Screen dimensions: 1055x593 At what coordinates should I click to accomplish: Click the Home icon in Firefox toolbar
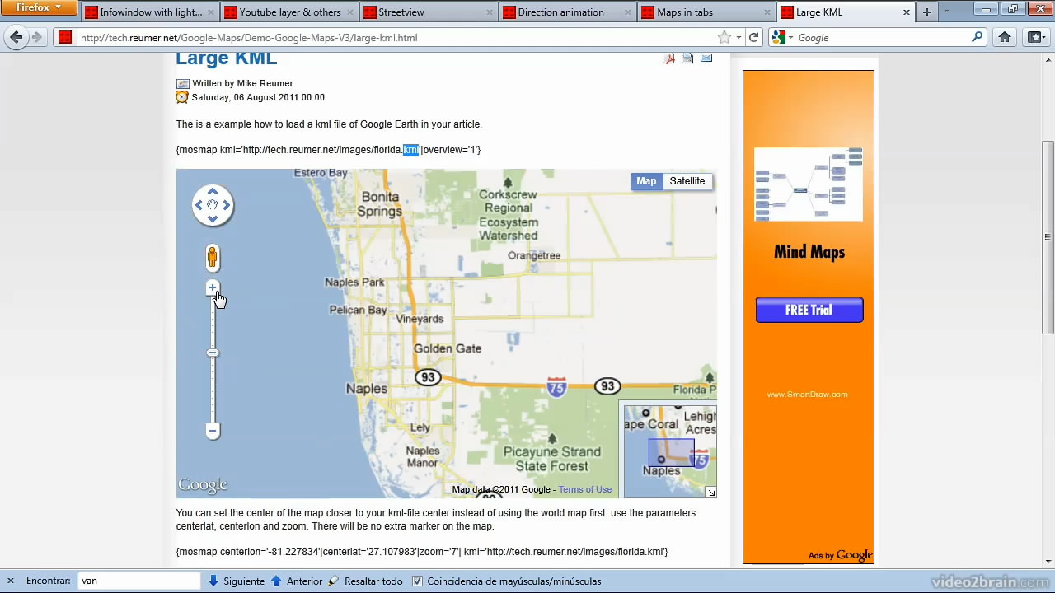[1005, 37]
